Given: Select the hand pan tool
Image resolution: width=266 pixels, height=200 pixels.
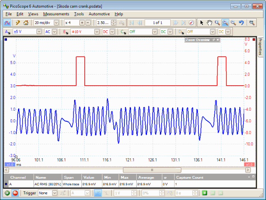Looking at the screenshot, I should 209,23.
